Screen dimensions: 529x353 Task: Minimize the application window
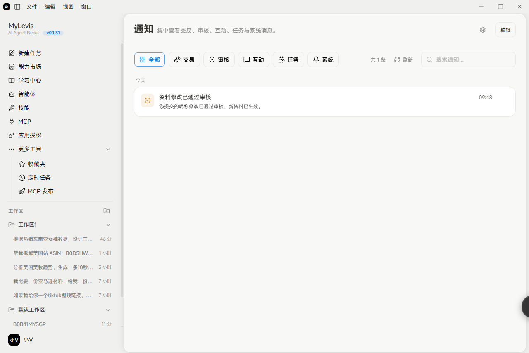(482, 7)
